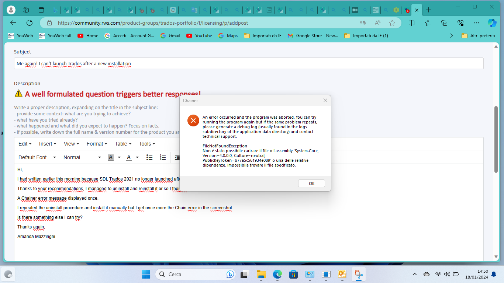Reload the page with the refresh icon

pyautogui.click(x=30, y=23)
